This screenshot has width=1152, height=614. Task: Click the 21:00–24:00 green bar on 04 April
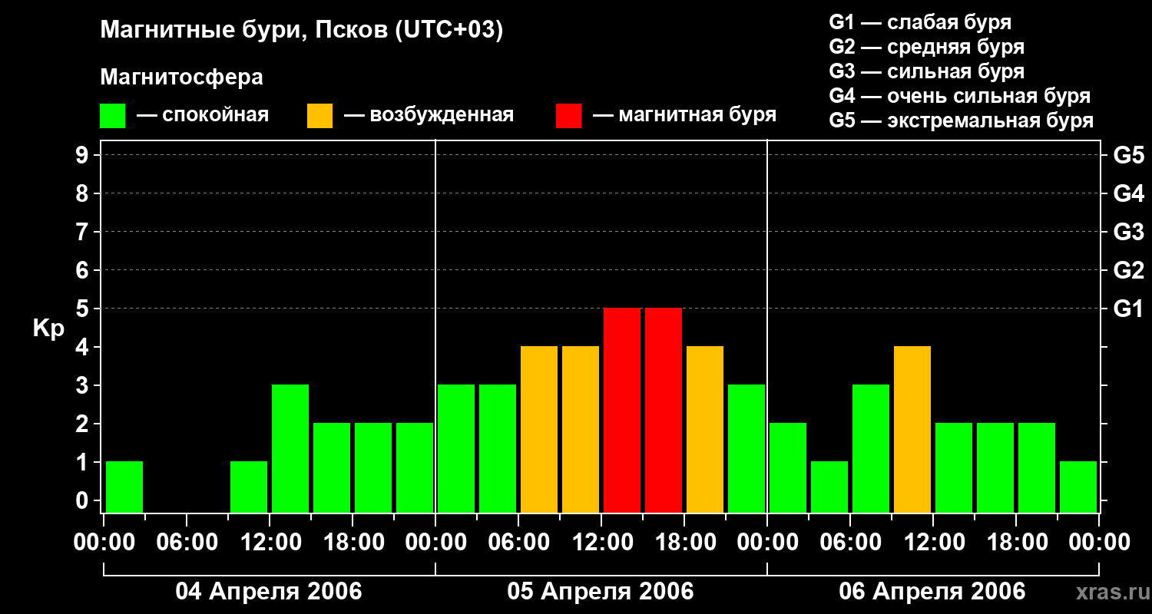415,467
